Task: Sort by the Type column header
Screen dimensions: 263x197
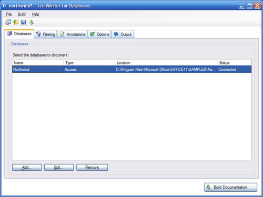Action: pyautogui.click(x=89, y=62)
